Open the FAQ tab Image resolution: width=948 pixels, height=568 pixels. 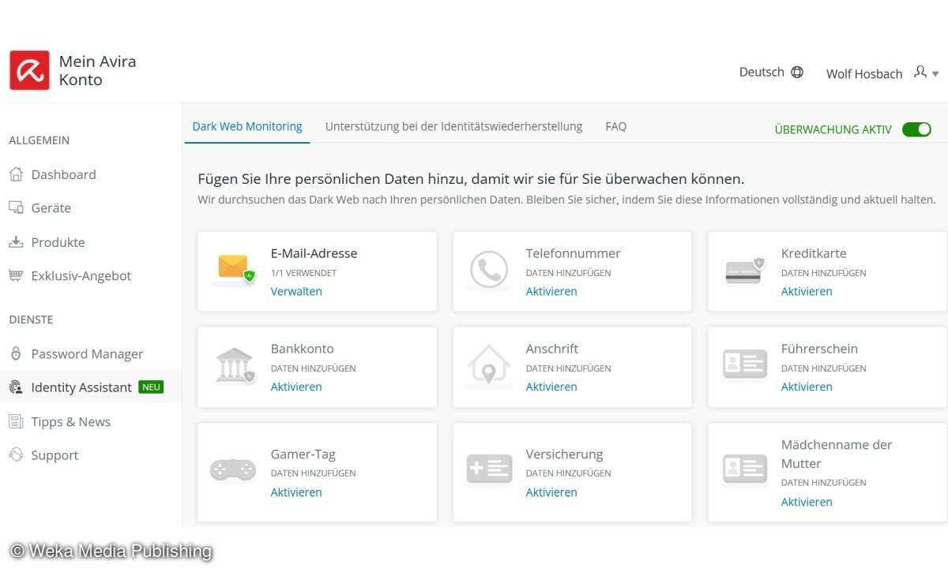click(x=616, y=126)
